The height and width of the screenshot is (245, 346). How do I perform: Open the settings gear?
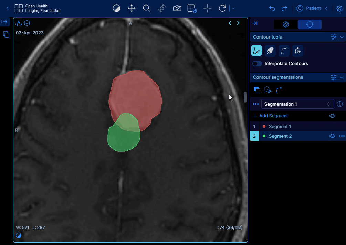339,8
